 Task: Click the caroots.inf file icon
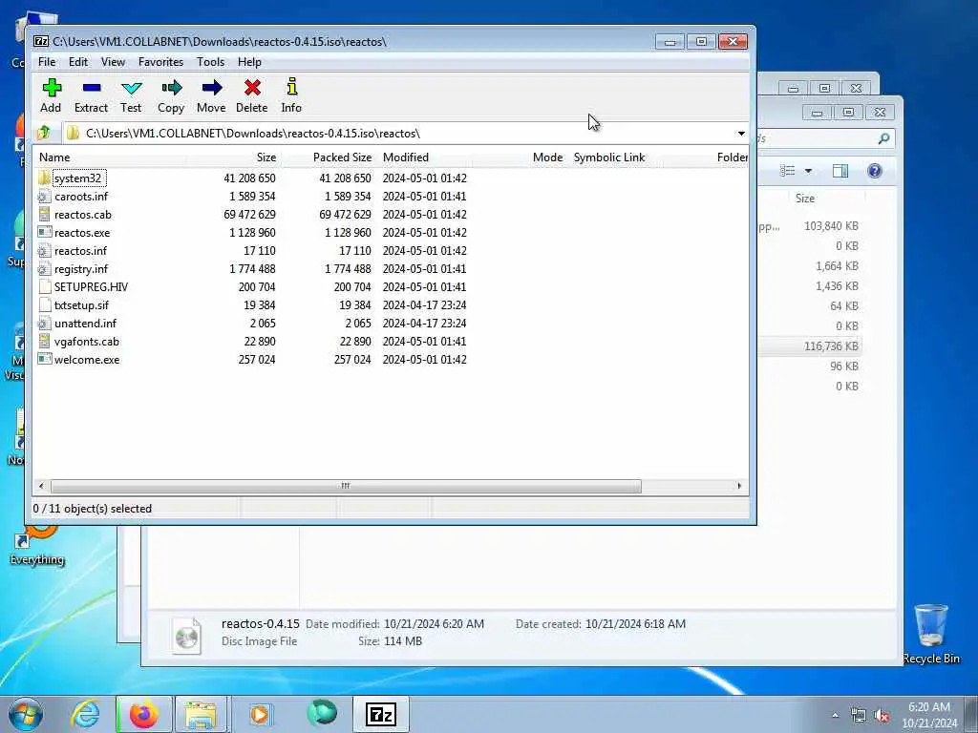(x=44, y=197)
